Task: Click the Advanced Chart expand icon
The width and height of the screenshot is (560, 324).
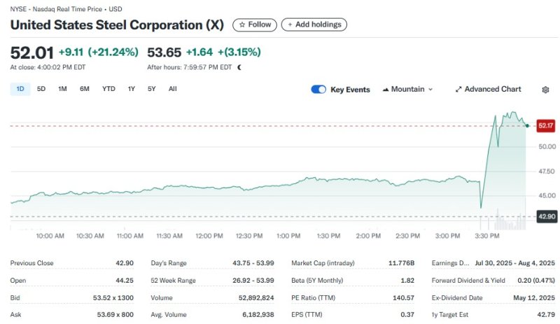Action: click(458, 90)
